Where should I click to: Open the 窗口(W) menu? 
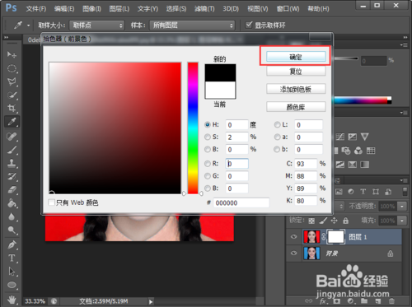point(288,9)
